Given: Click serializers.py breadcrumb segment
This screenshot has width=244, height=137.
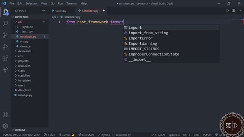Looking at the screenshot, I should pos(72,17).
